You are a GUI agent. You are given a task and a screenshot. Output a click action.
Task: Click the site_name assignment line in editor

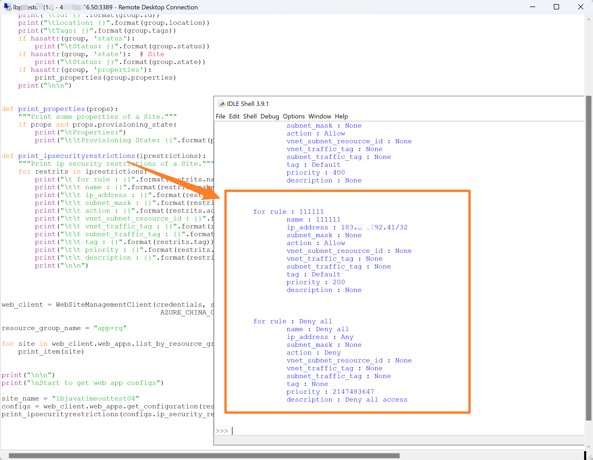pos(70,398)
